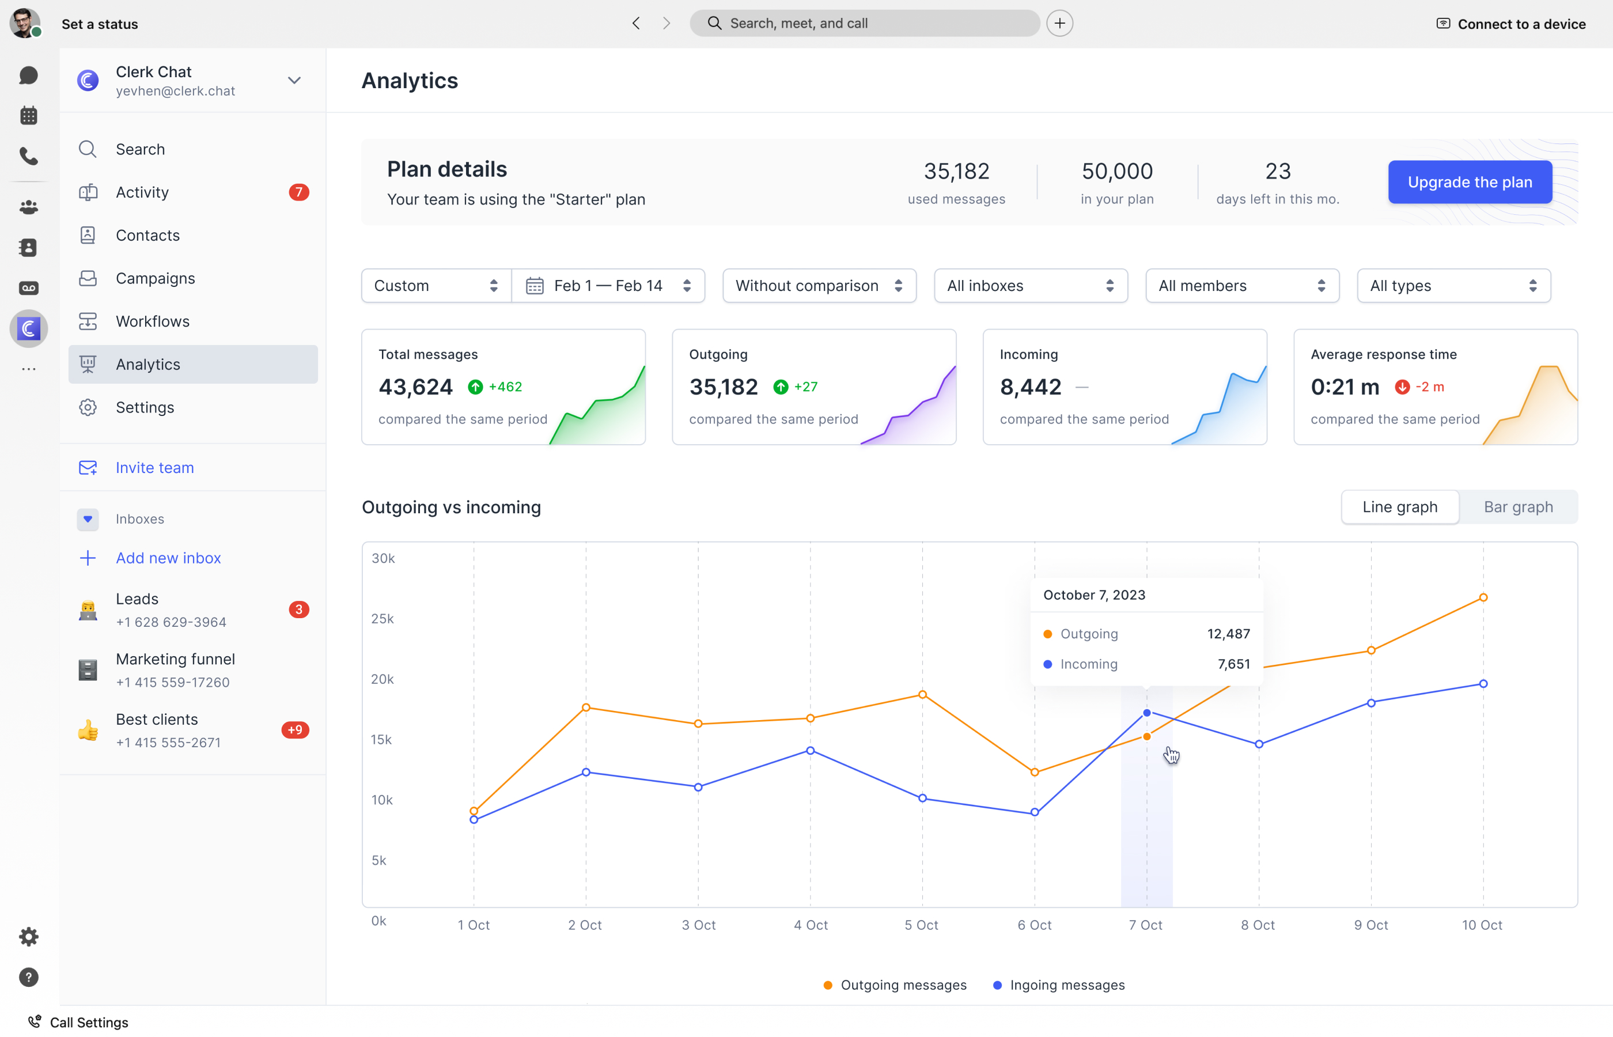Open the Without comparison dropdown
Viewport: 1613px width, 1037px height.
pyautogui.click(x=819, y=286)
